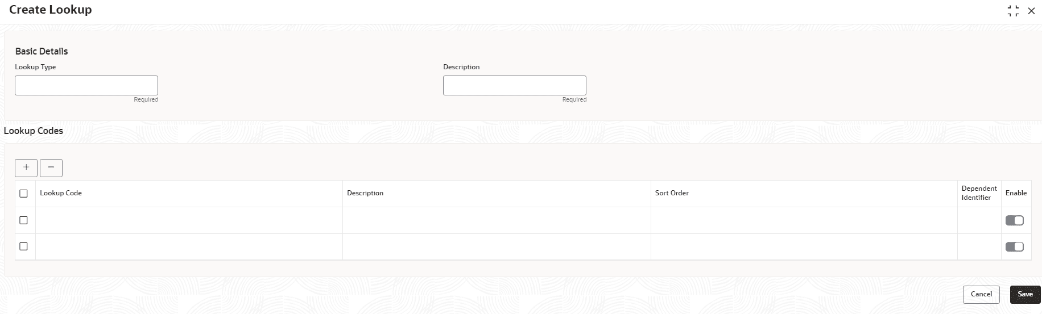Click the Cancel button
This screenshot has height=314, width=1042.
click(x=981, y=294)
